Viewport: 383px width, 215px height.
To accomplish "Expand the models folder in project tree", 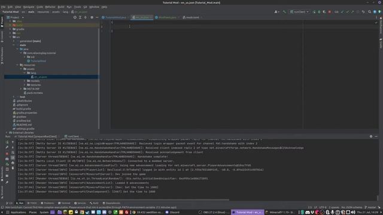I will [x=25, y=81].
